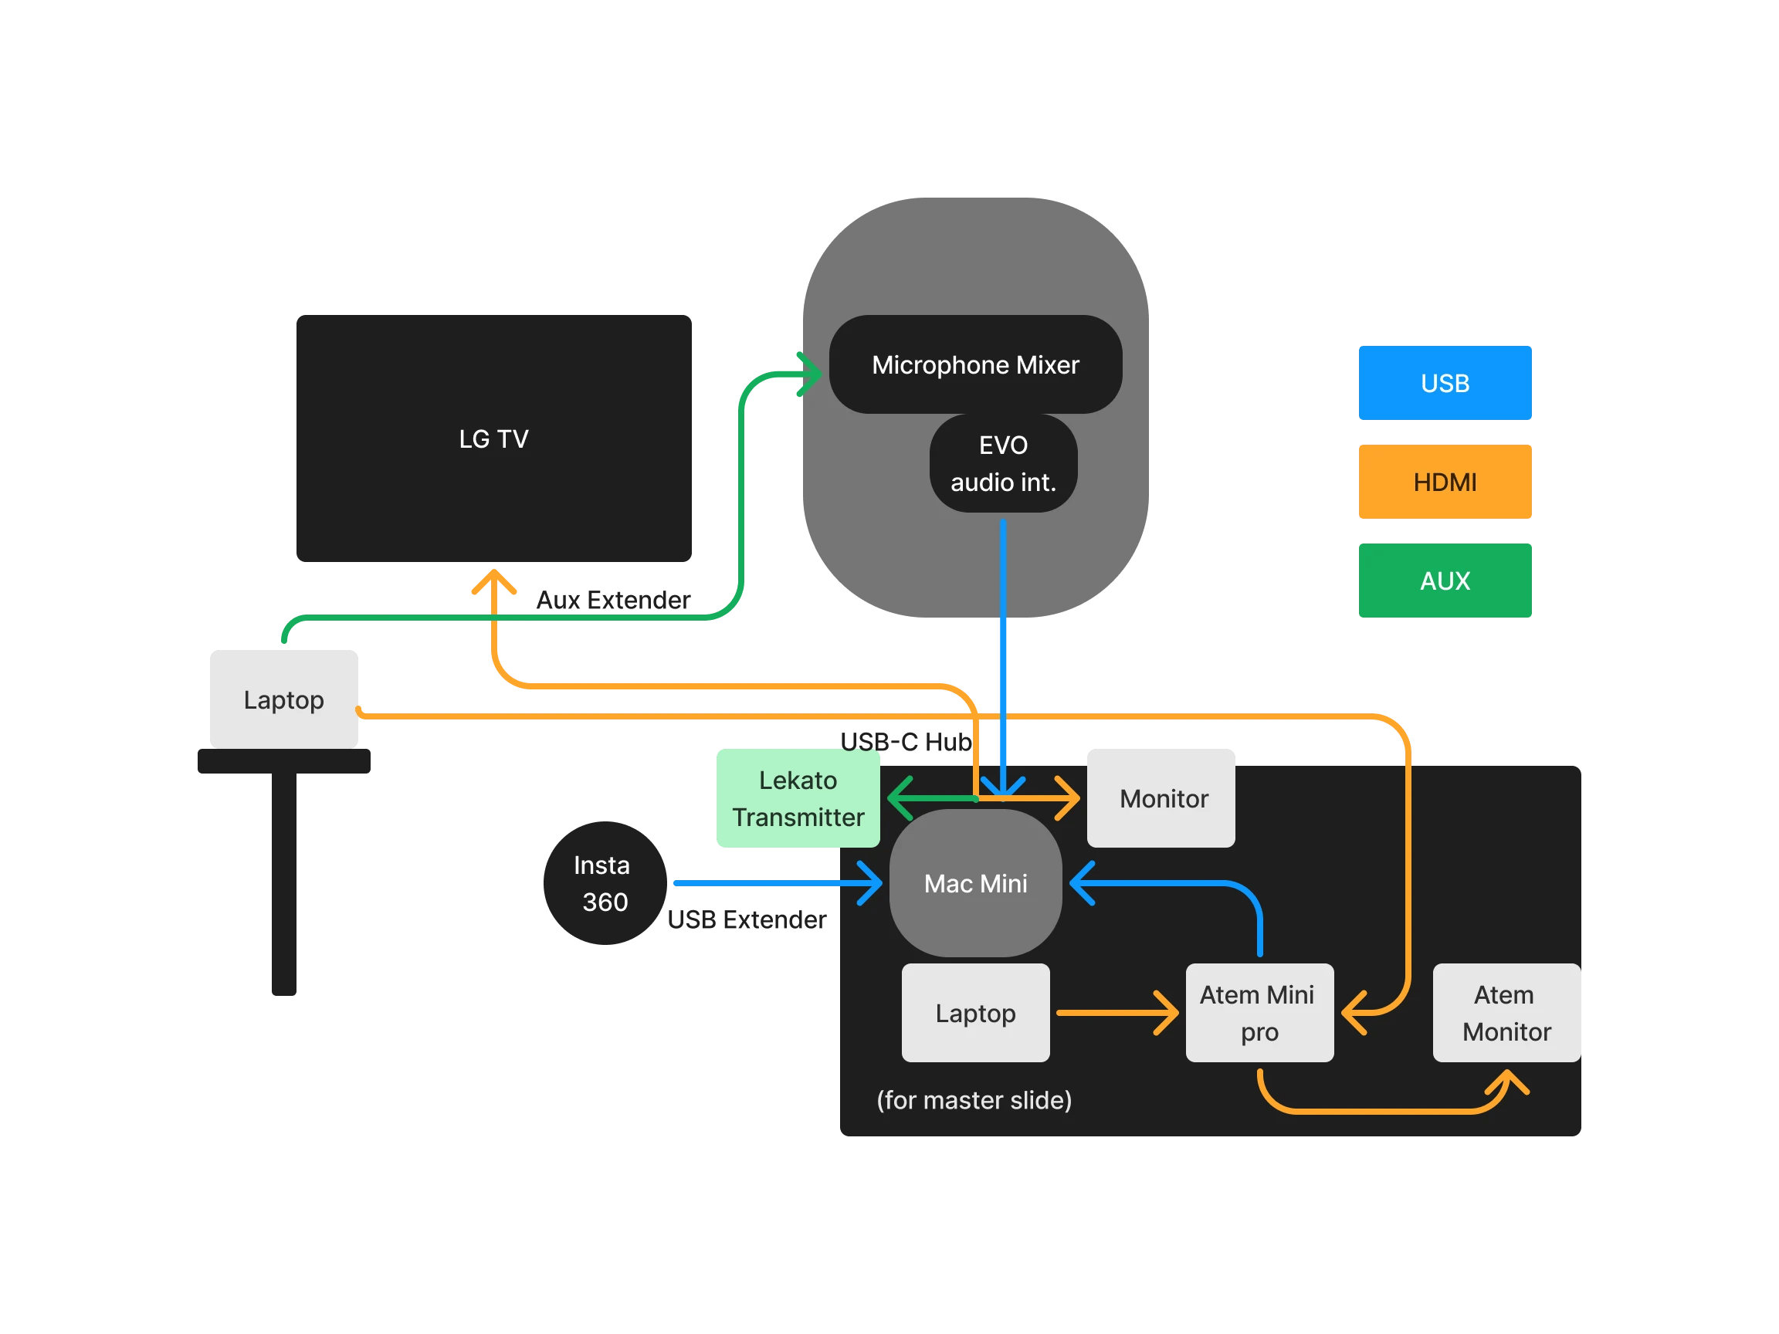Select the Monitor box beside Mac Mini
This screenshot has width=1779, height=1334.
[x=1161, y=797]
